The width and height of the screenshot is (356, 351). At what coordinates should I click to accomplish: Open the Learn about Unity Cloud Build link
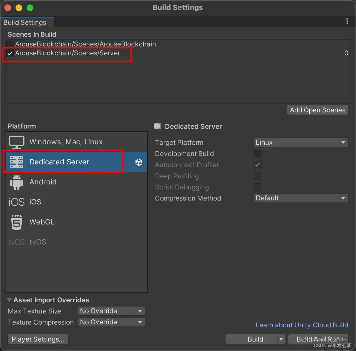[302, 325]
